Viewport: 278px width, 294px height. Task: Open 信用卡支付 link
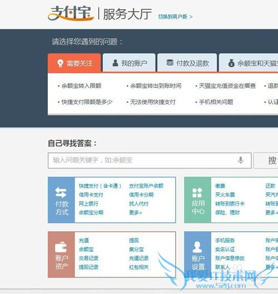point(91,195)
